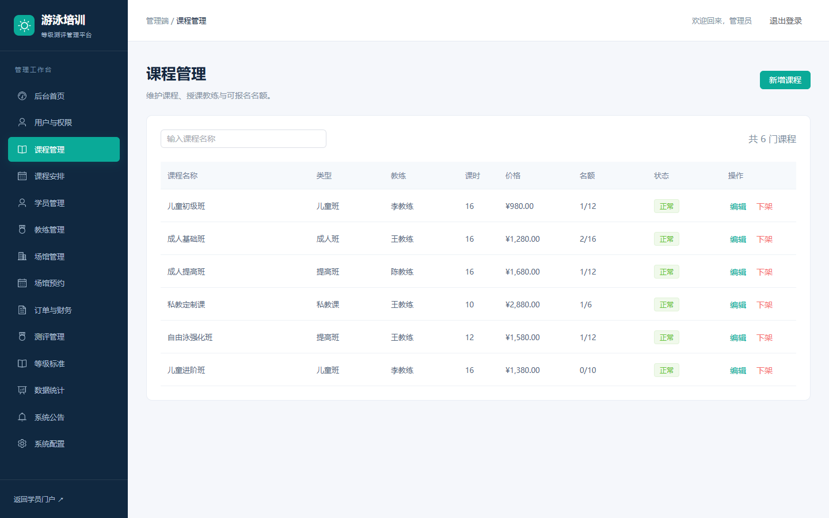The width and height of the screenshot is (829, 518).
Task: Click the 教练管理 sidebar icon
Action: tap(22, 230)
